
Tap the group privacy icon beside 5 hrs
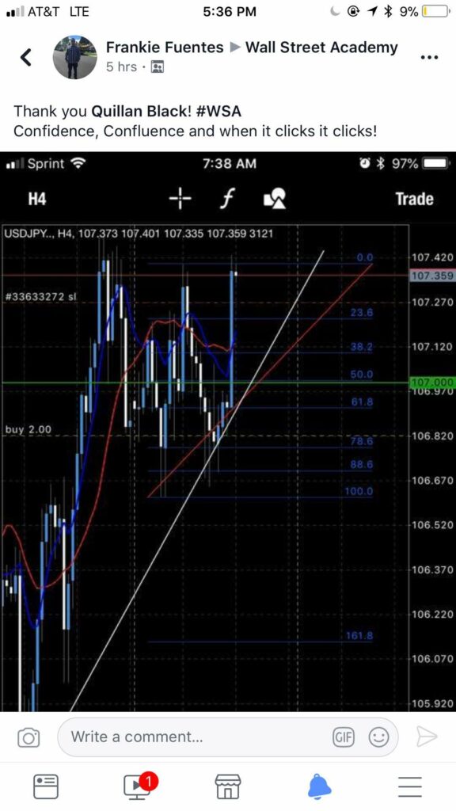coord(157,67)
